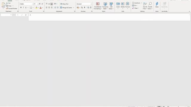
Task: Toggle bold formatting
Action: pos(21,7)
